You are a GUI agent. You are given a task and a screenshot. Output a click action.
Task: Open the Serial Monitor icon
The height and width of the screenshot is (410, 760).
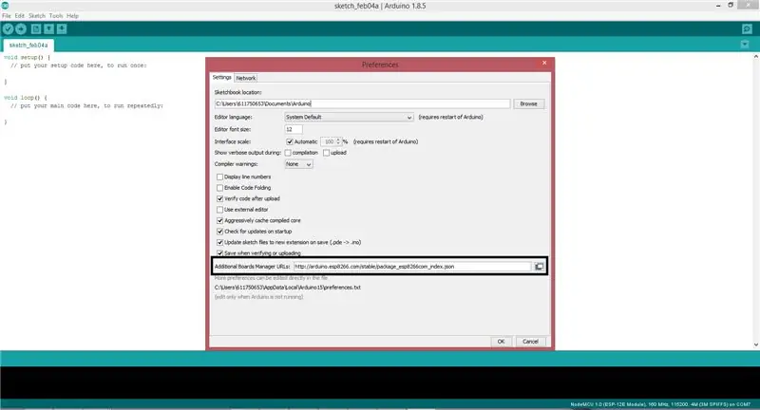click(x=747, y=29)
